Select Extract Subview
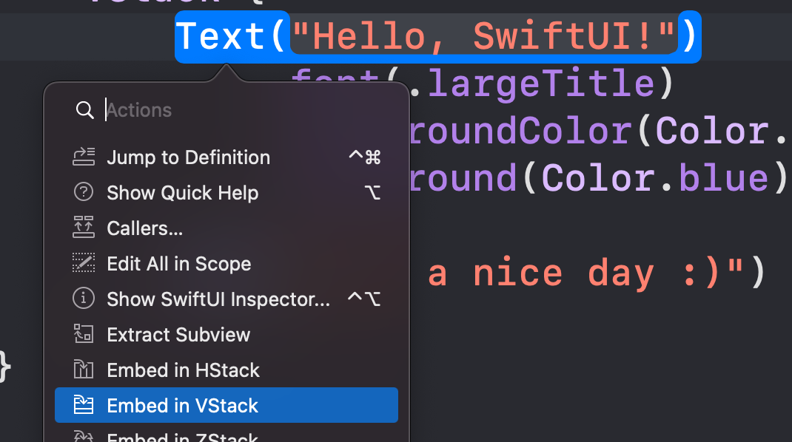792x442 pixels. click(x=226, y=335)
